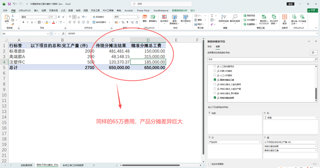Viewport: 320px width, 168px height.
Task: Switch to the 车间工单工时明细表 sheet tab
Action: click(73, 165)
